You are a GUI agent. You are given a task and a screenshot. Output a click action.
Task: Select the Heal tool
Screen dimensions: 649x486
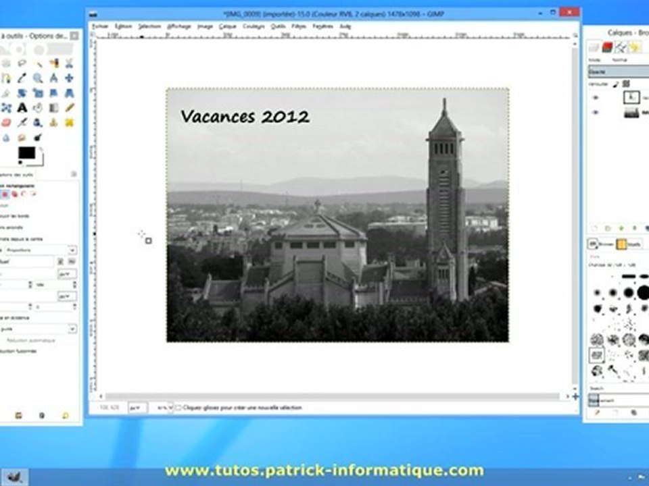(69, 123)
